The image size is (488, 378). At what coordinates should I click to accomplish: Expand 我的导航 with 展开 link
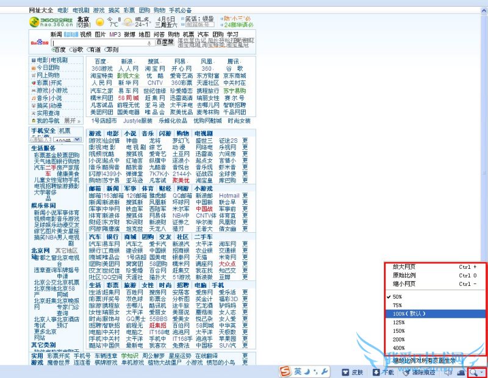pos(72,121)
